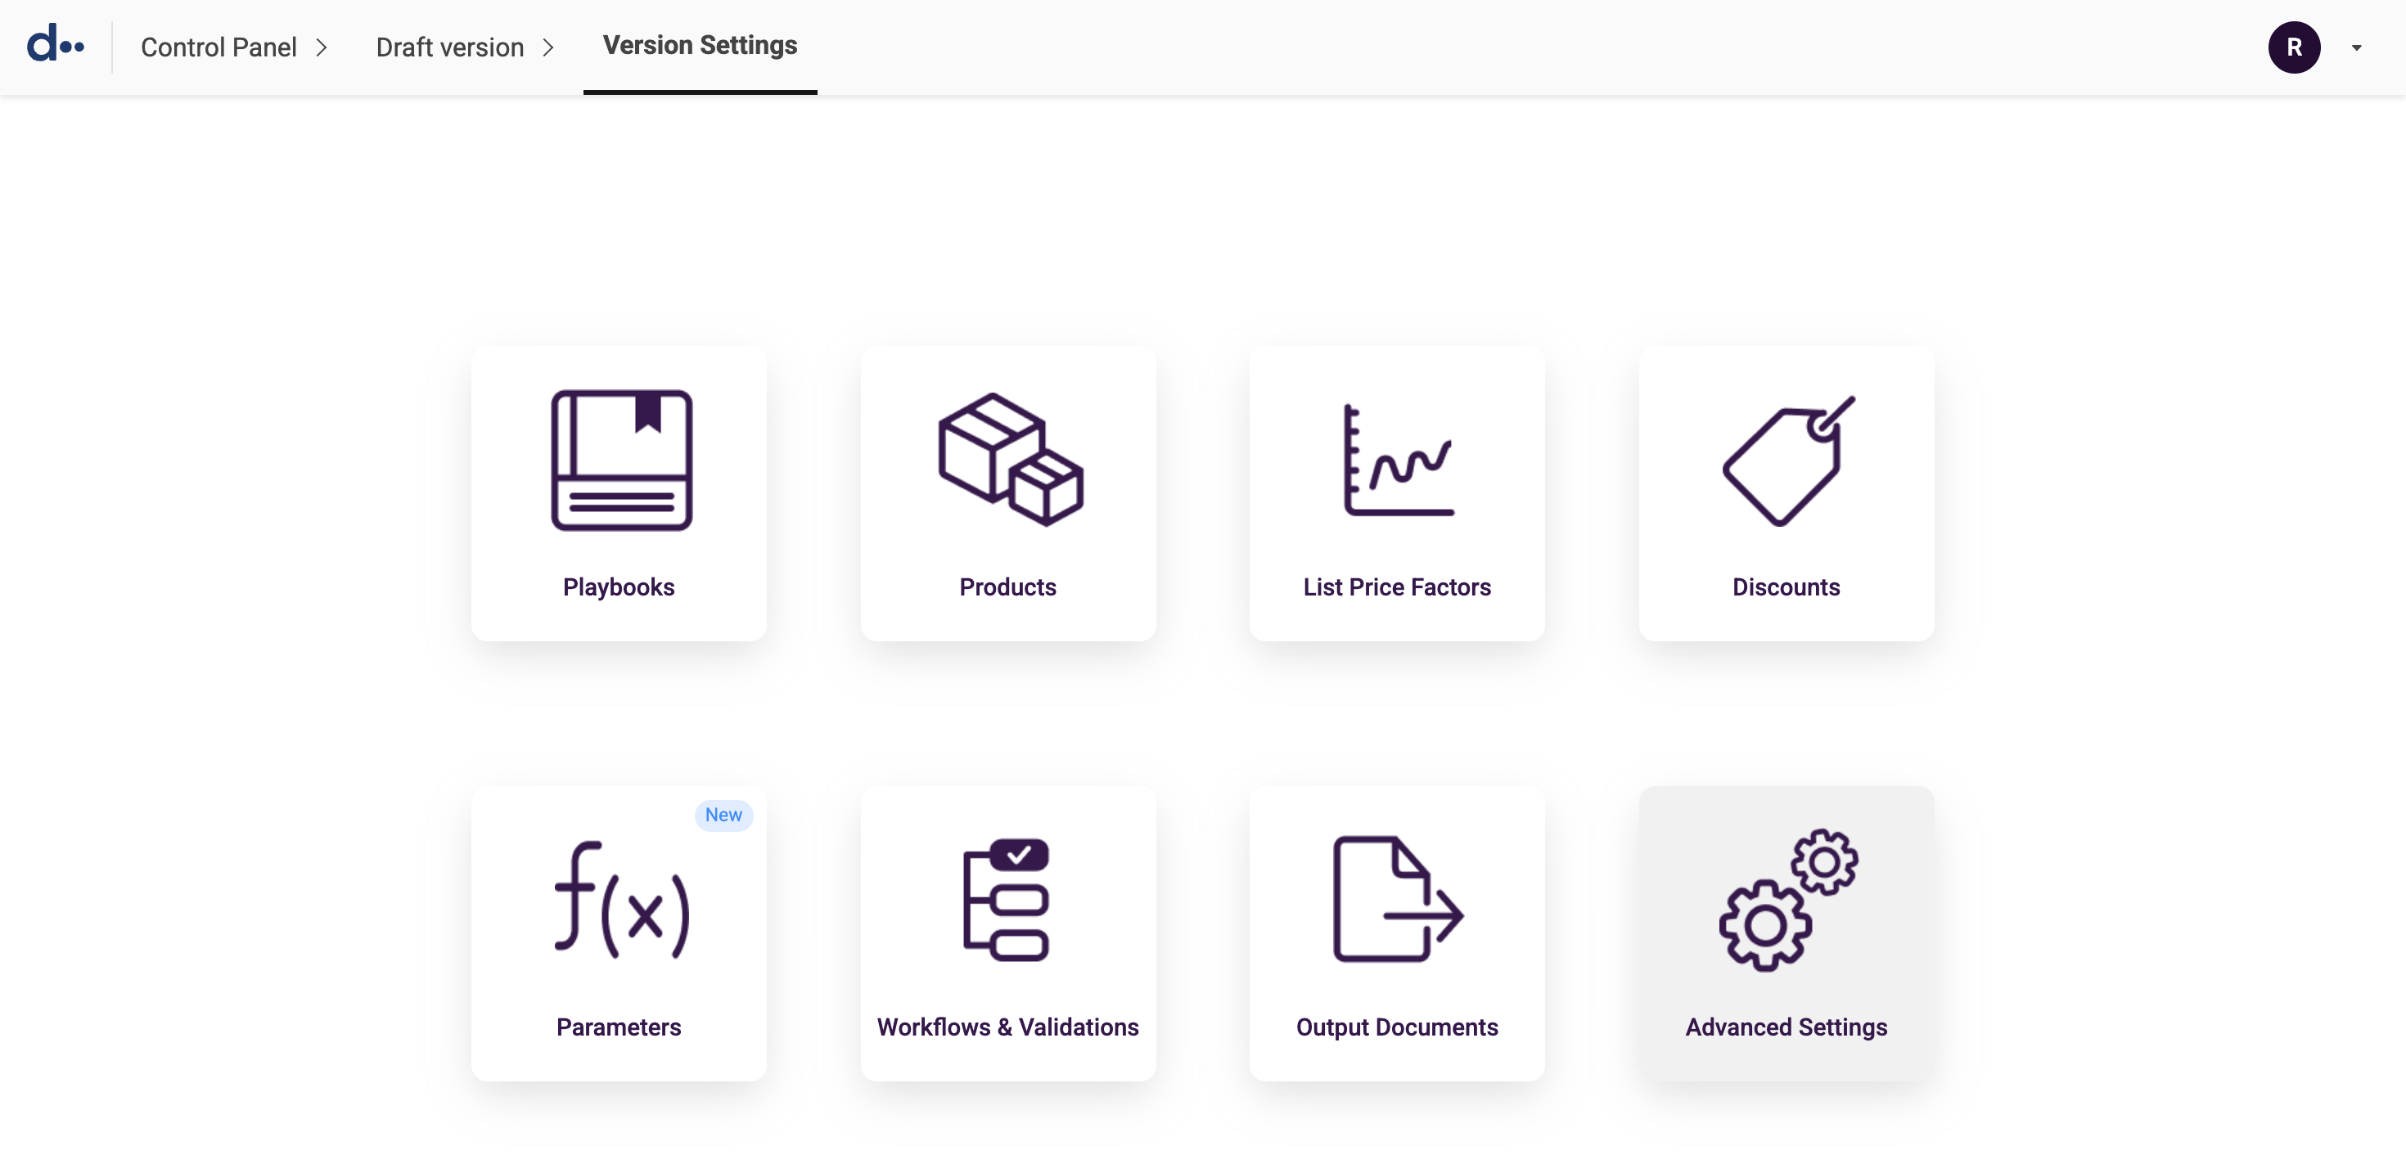Click the Playbooks label text
Viewport: 2406px width, 1155px height.
[x=619, y=586]
